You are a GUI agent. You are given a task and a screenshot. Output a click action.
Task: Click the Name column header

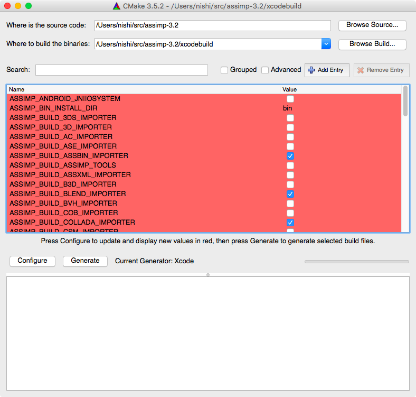point(143,89)
